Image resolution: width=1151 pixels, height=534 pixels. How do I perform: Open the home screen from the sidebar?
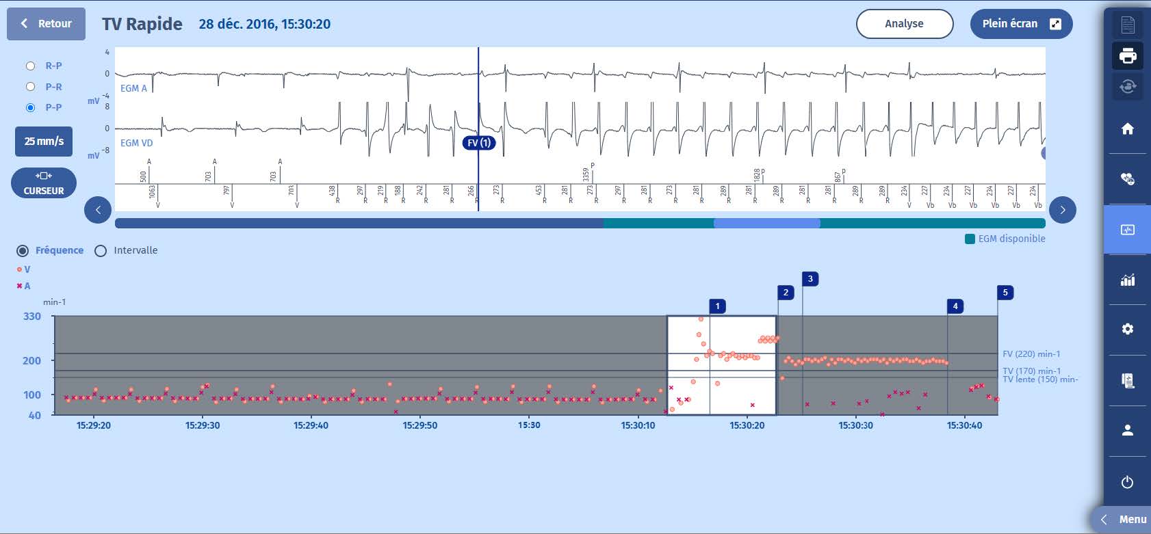tap(1127, 129)
